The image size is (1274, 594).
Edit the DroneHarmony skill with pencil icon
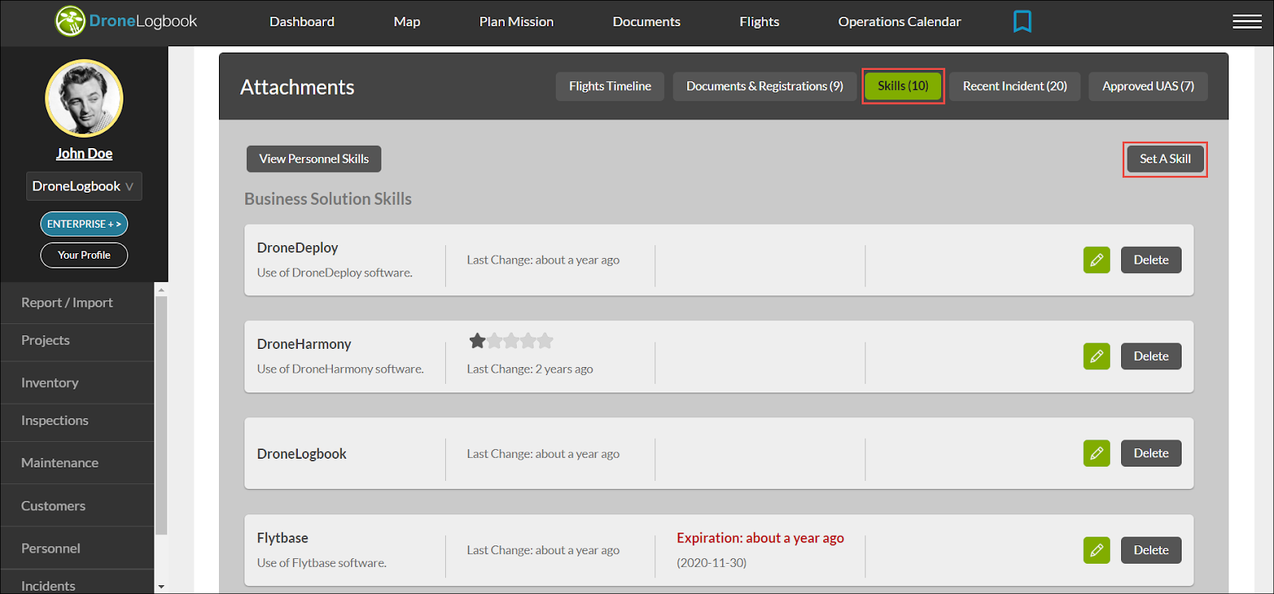pyautogui.click(x=1096, y=356)
